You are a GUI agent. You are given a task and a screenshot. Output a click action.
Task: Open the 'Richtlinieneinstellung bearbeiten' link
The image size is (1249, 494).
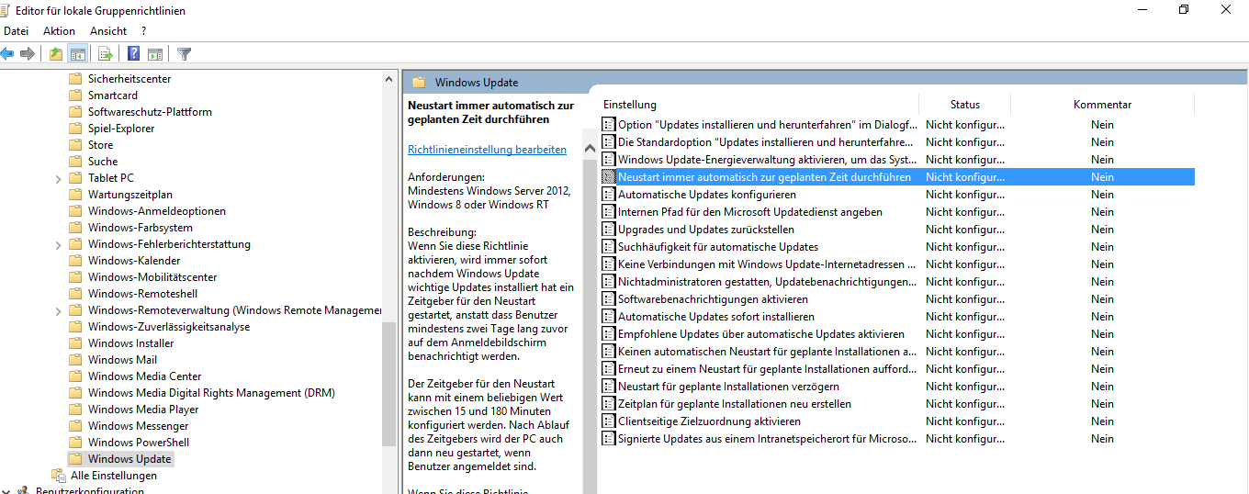pos(487,149)
